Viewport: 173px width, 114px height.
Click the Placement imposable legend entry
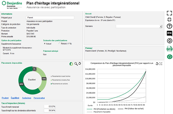coord(99,112)
